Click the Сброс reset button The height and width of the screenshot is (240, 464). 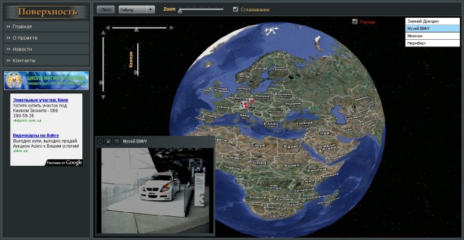[105, 9]
